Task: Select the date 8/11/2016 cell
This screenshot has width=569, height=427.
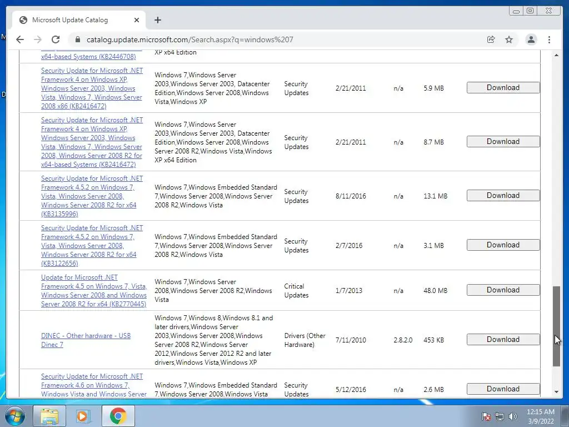Action: pyautogui.click(x=351, y=196)
